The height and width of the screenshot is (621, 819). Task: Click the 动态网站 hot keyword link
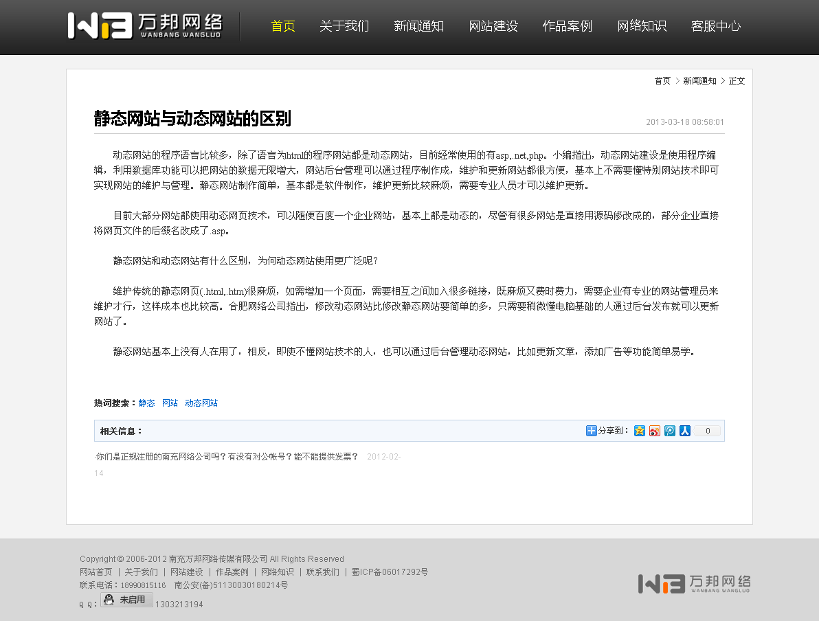pyautogui.click(x=201, y=403)
